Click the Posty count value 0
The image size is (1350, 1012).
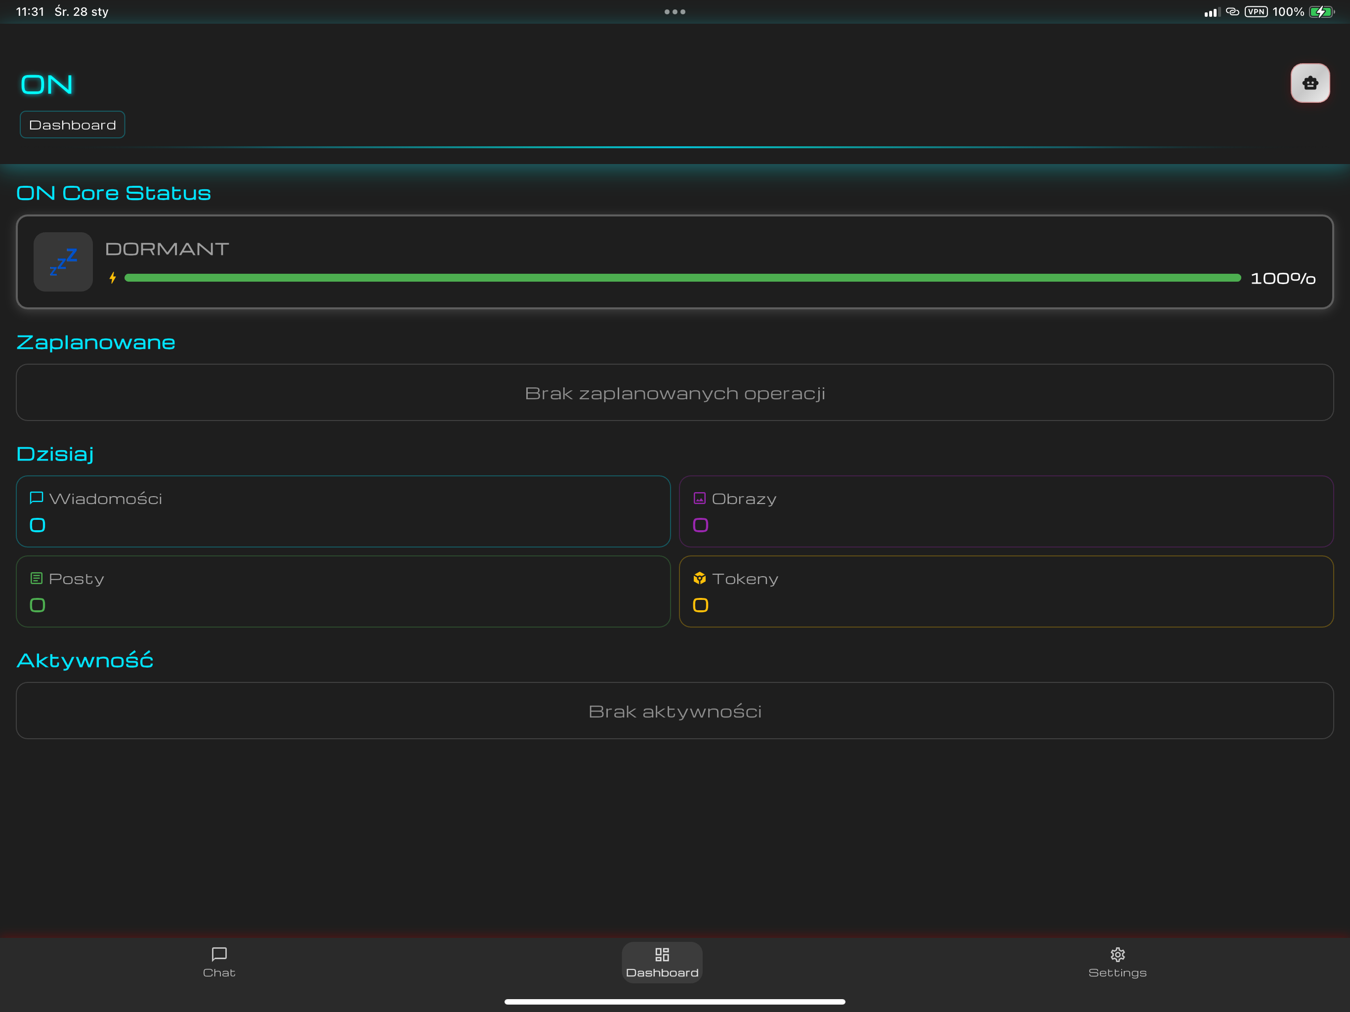click(37, 605)
